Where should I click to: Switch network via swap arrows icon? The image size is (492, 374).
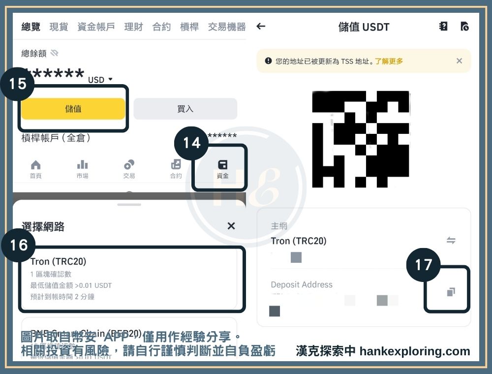tap(451, 241)
